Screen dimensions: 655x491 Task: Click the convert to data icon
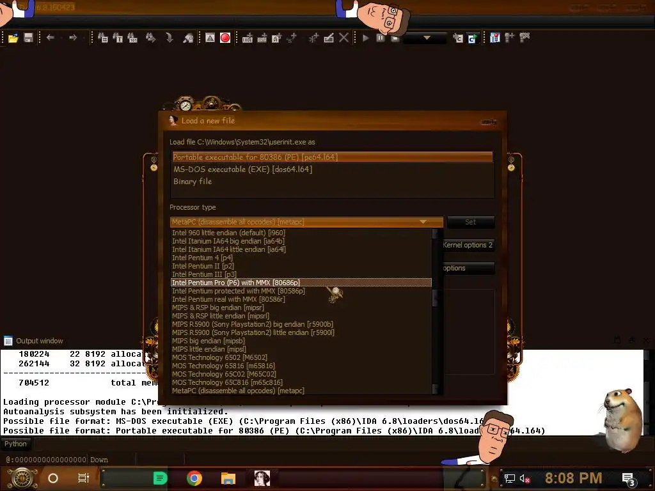(262, 38)
